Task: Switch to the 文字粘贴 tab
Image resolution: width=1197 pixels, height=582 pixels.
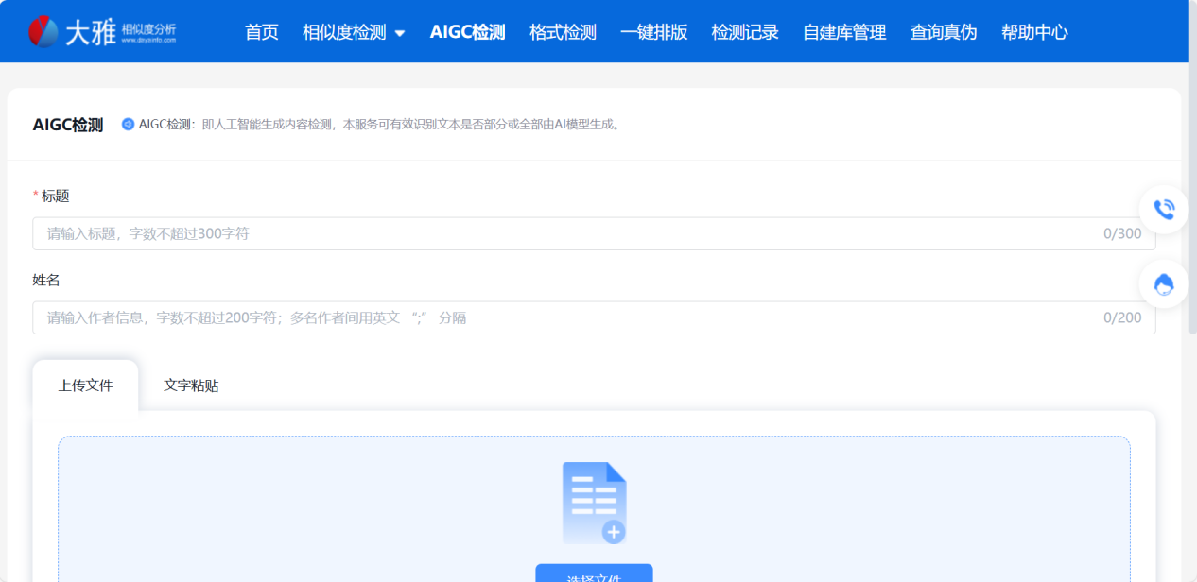Action: (x=191, y=385)
